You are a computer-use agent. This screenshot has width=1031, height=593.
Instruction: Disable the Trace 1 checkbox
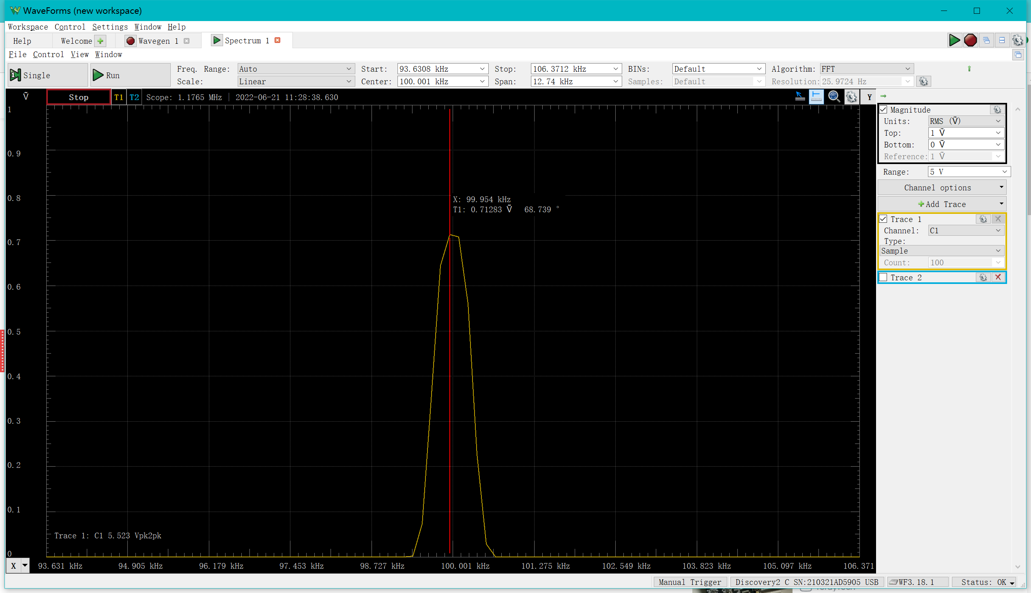pyautogui.click(x=883, y=219)
